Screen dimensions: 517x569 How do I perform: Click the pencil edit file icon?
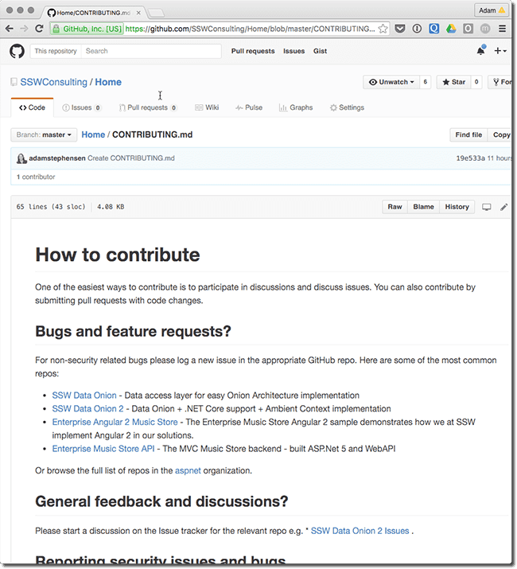[x=503, y=207]
